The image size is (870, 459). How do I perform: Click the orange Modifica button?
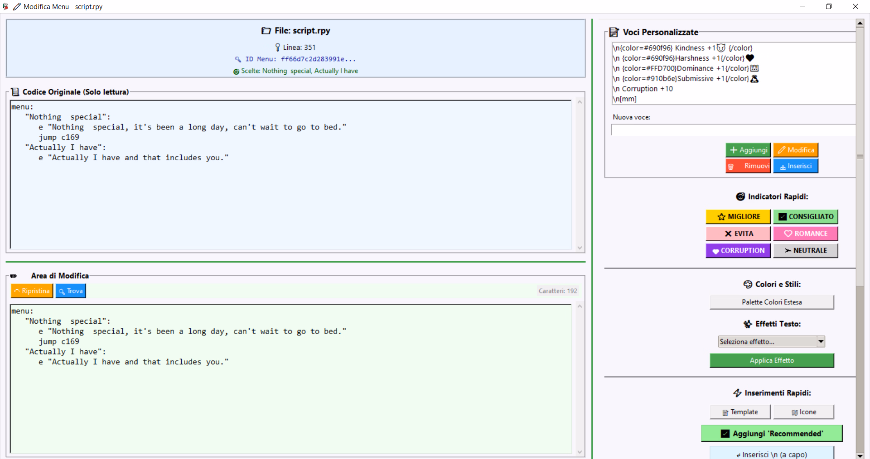pyautogui.click(x=796, y=150)
